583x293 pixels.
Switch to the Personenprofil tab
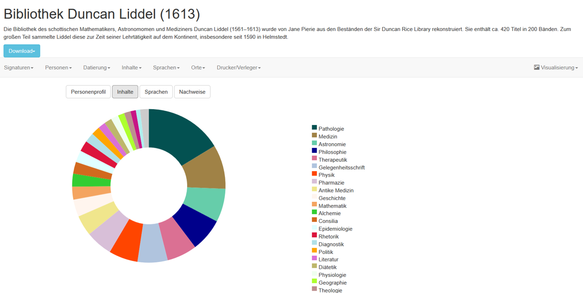click(x=88, y=92)
